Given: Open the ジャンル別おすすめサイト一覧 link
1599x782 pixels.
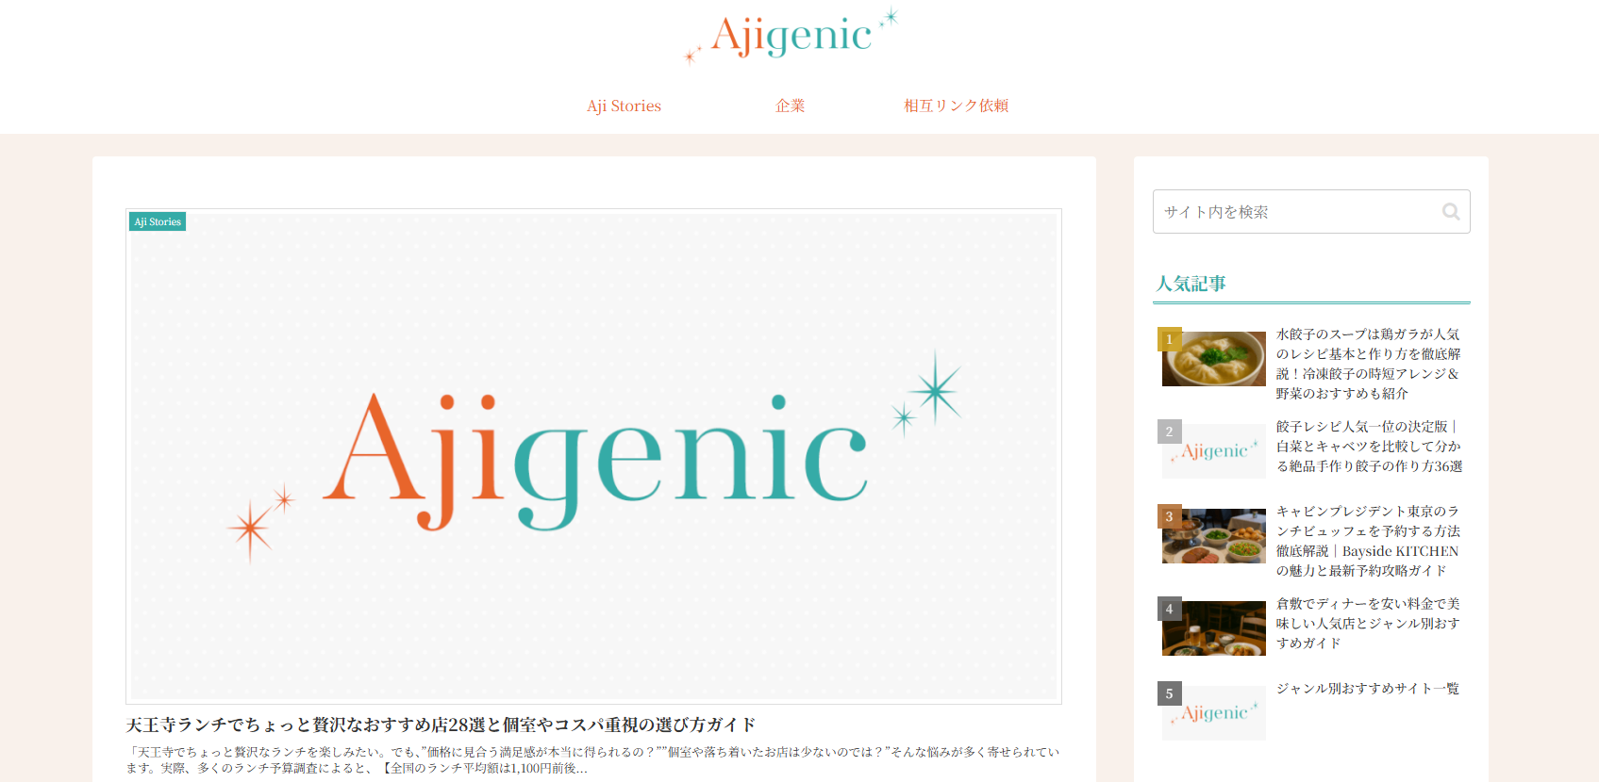Looking at the screenshot, I should (1367, 689).
